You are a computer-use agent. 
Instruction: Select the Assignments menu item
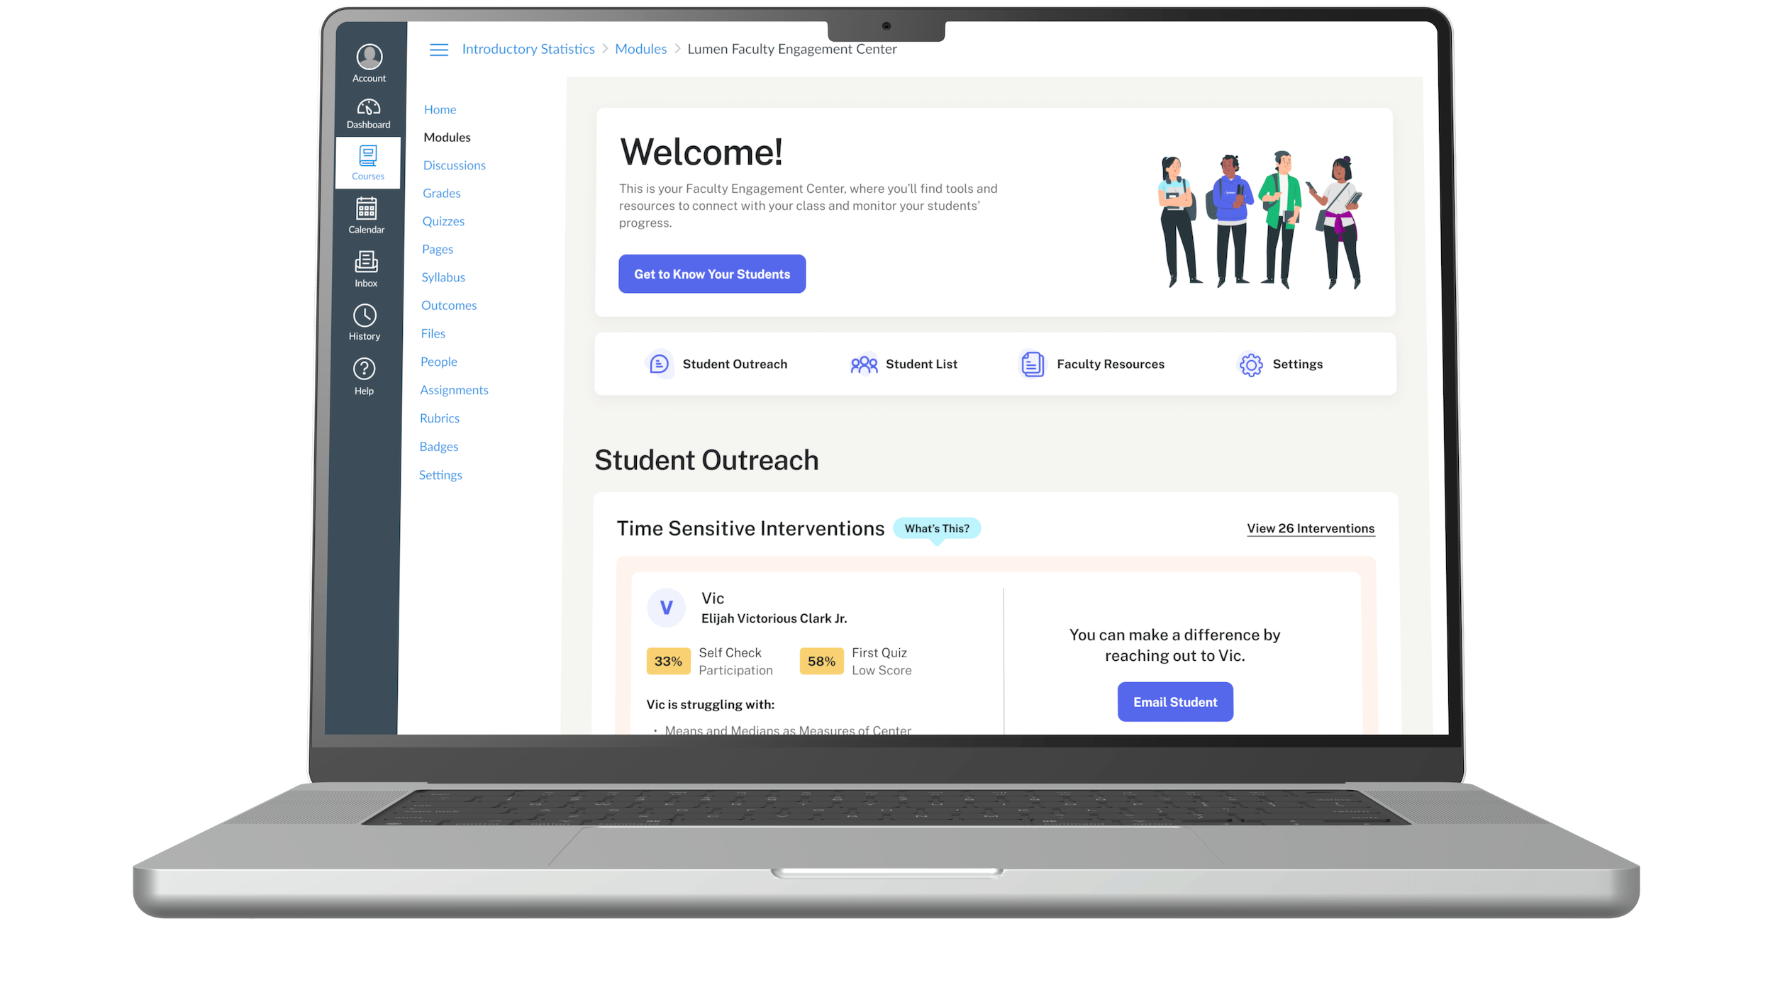tap(454, 389)
